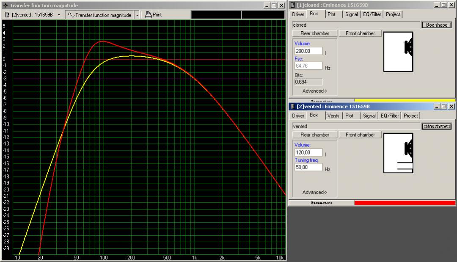Screen dimensions: 457x262
Task: Open Plot tab in closed window
Action: coord(331,14)
